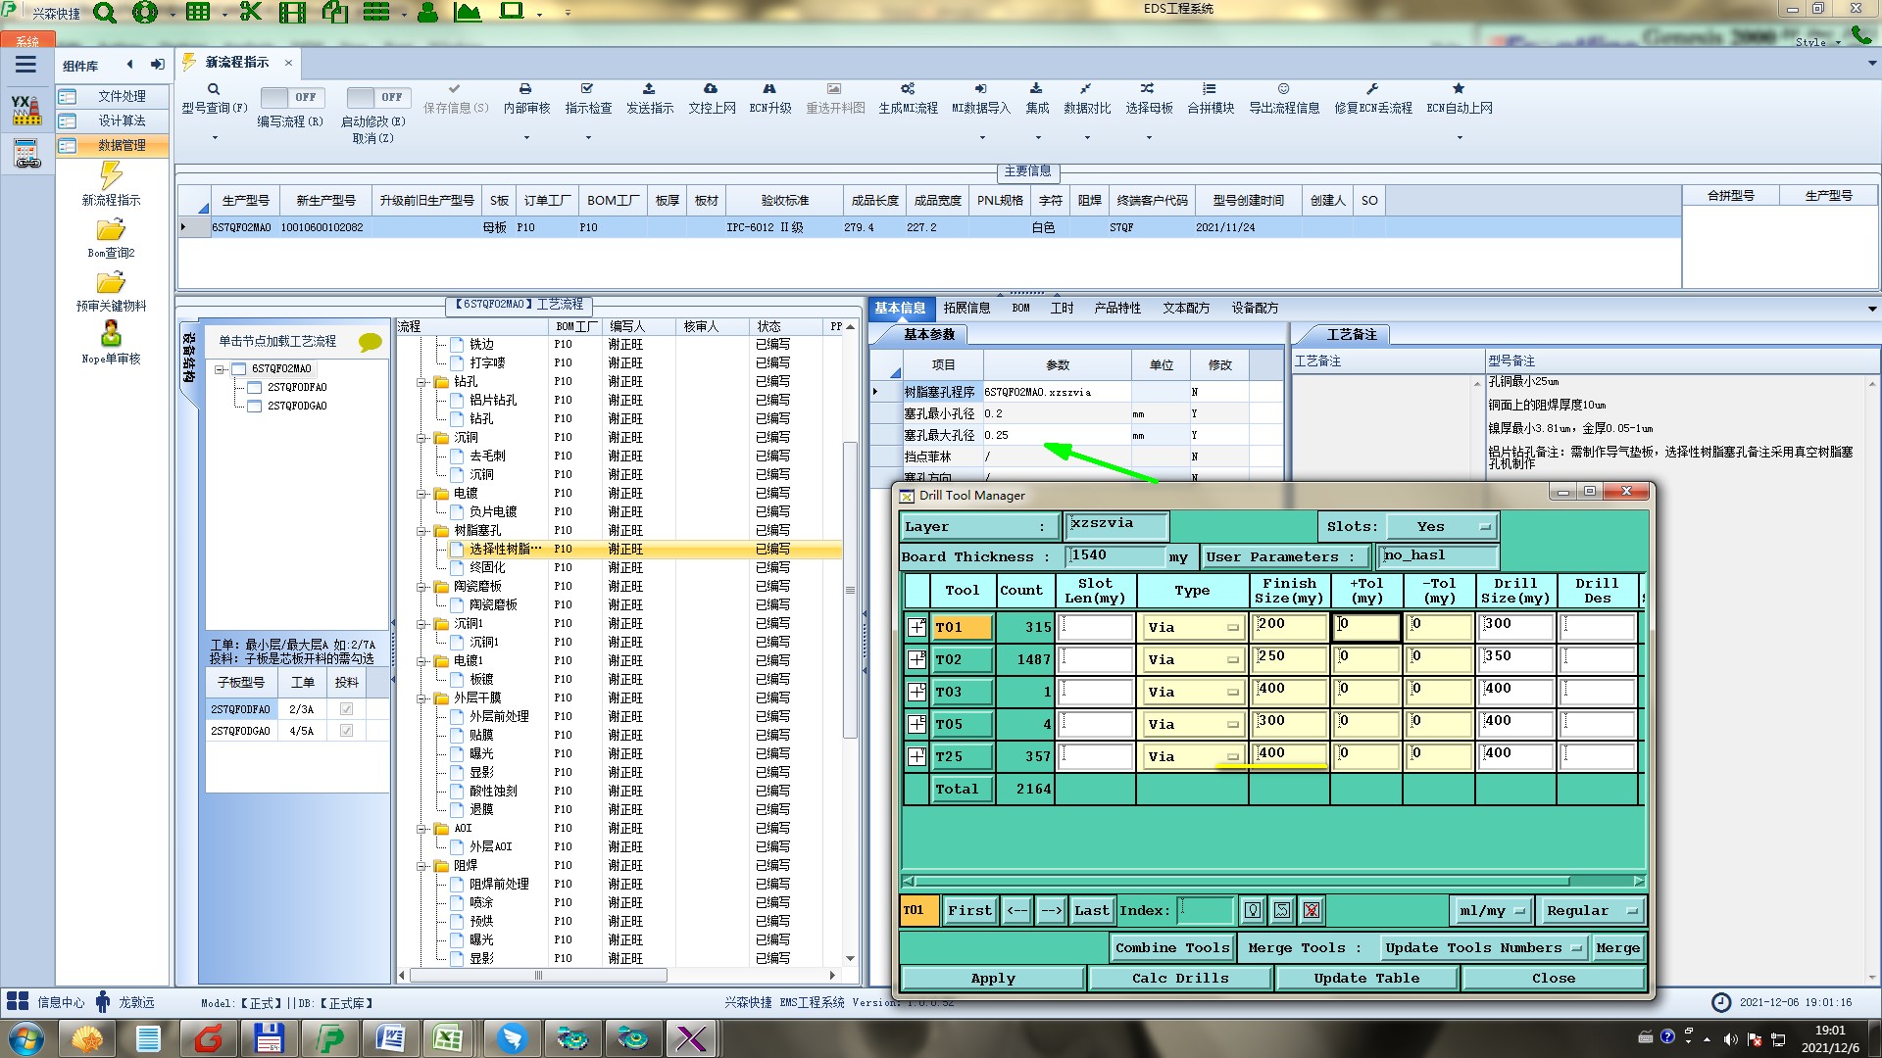
Task: Click the Calc Drills button
Action: click(x=1179, y=978)
